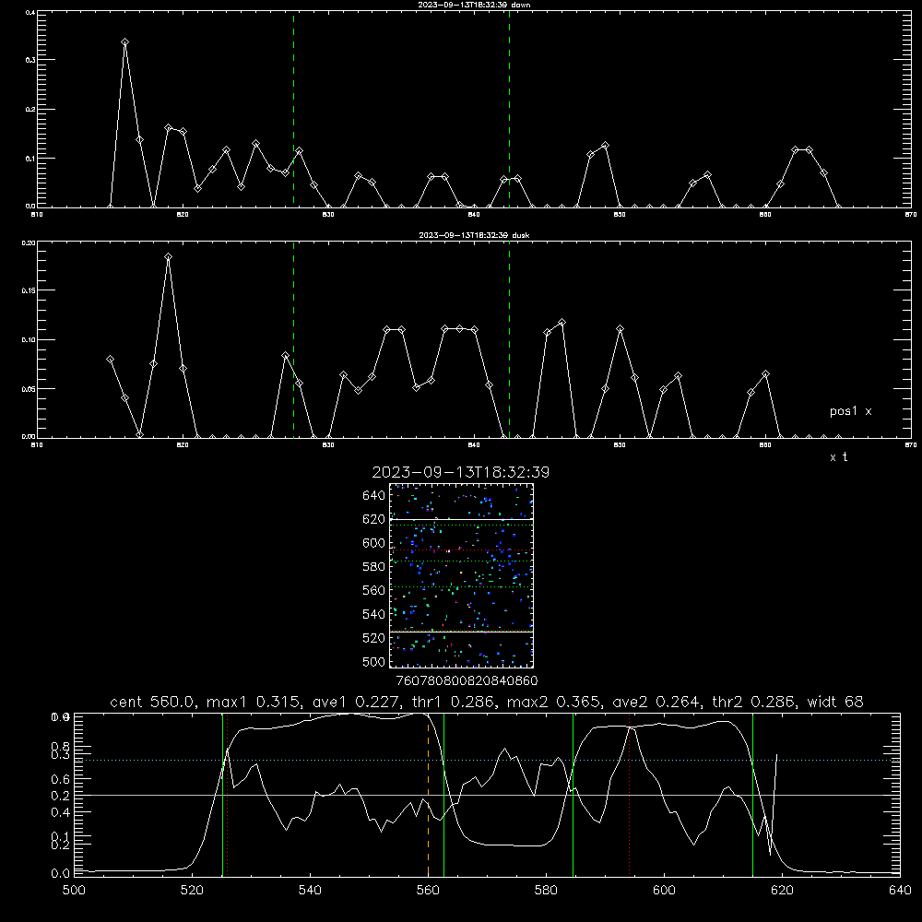Click the 'x t' label below dusk plot

coord(838,457)
